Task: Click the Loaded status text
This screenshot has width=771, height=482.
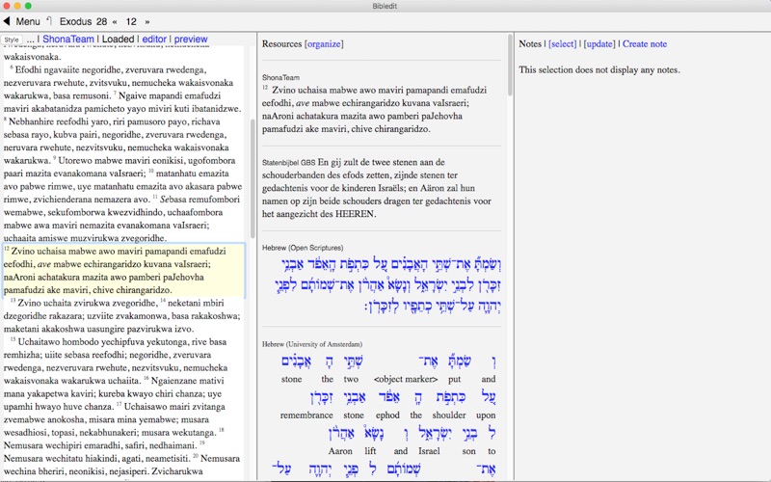Action: click(118, 39)
